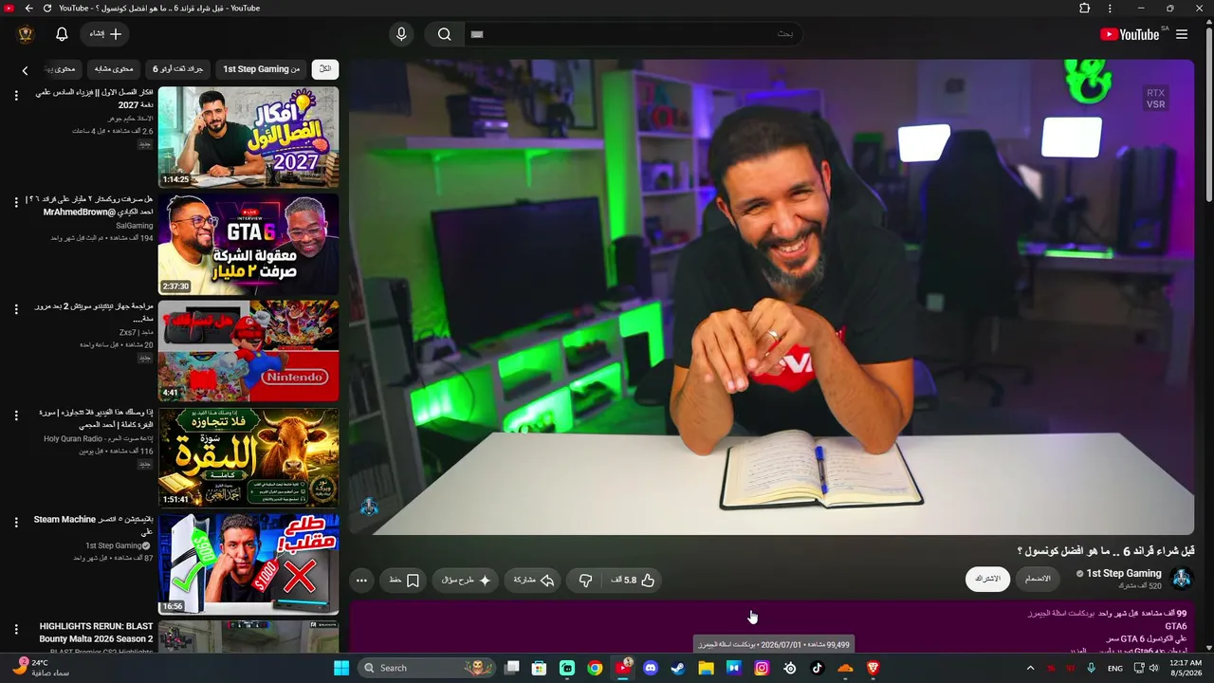Open options for the Nintendo Switch 2 video
Image resolution: width=1214 pixels, height=683 pixels.
tap(16, 309)
